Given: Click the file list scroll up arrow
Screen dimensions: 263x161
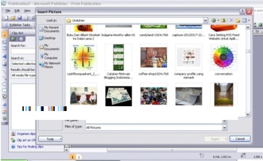Looking at the screenshot, I should click(x=248, y=27).
